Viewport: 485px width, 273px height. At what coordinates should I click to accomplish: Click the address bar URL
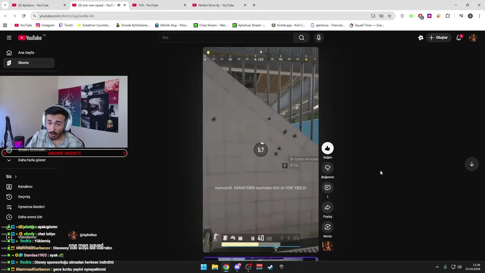point(67,16)
